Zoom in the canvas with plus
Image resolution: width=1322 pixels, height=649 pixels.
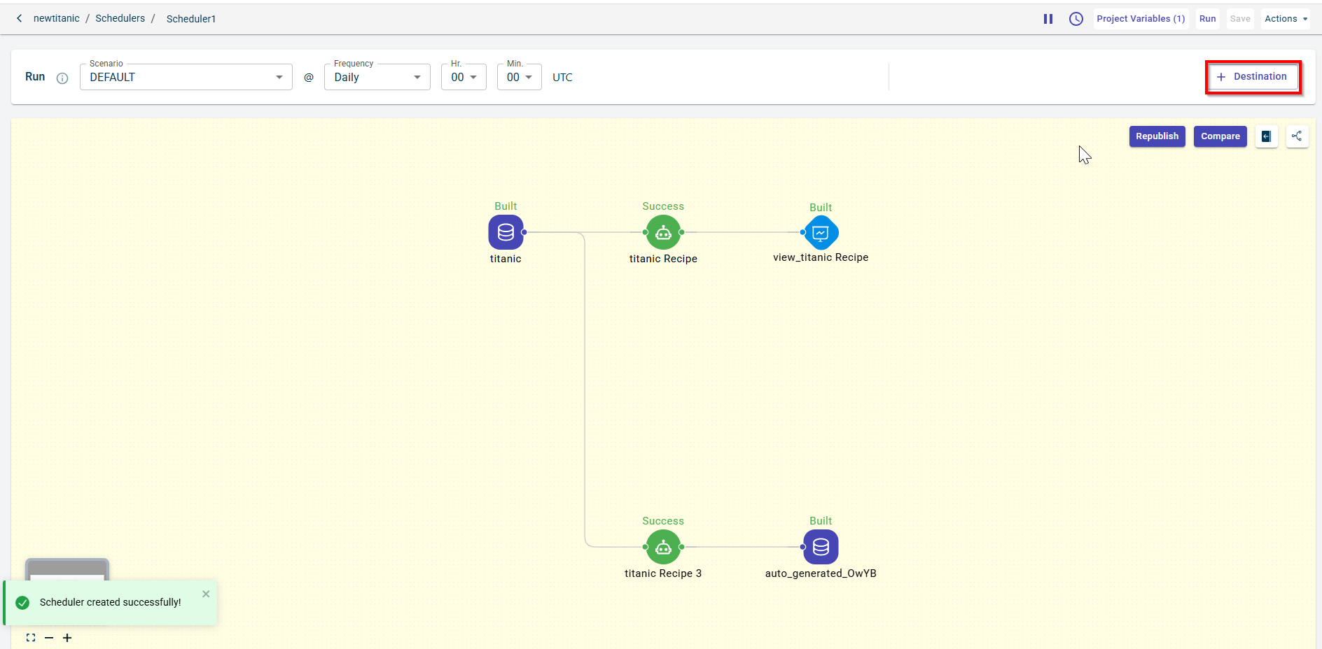(67, 638)
